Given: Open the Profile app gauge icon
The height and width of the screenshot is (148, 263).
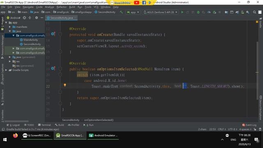Looking at the screenshot, I should [209, 12].
